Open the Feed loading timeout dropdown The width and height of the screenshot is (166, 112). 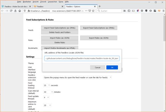click(47, 85)
